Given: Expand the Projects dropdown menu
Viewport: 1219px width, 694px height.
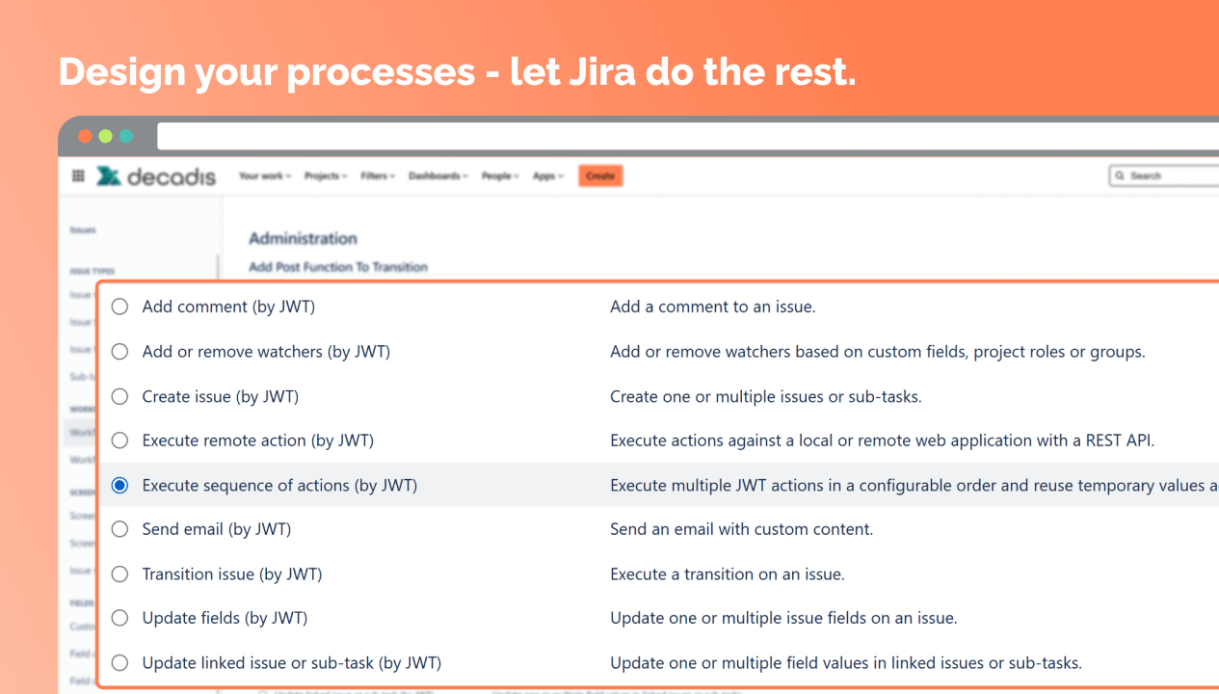Looking at the screenshot, I should tap(326, 176).
